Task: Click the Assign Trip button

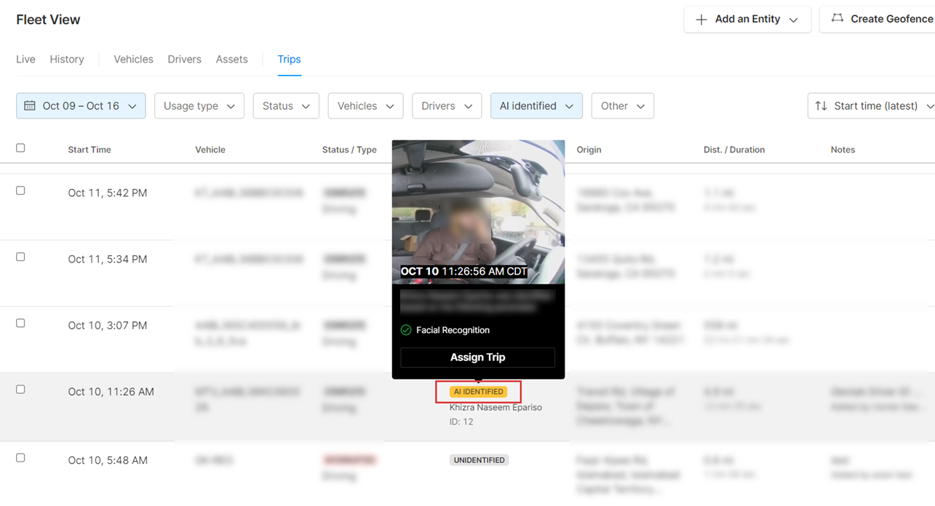Action: [477, 357]
